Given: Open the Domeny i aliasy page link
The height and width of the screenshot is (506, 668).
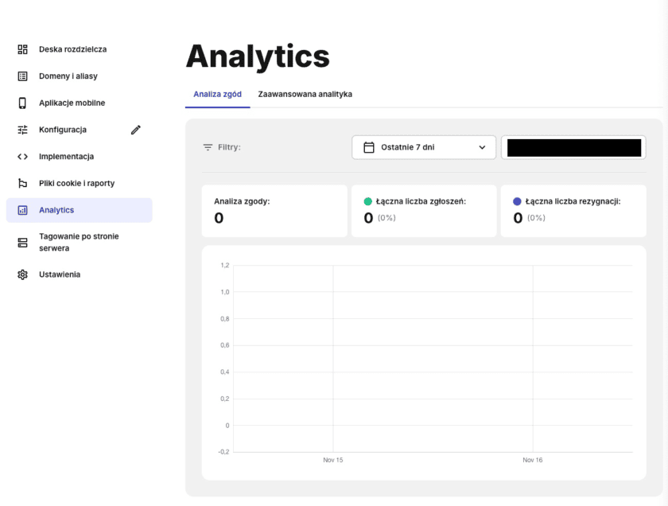Looking at the screenshot, I should point(68,76).
